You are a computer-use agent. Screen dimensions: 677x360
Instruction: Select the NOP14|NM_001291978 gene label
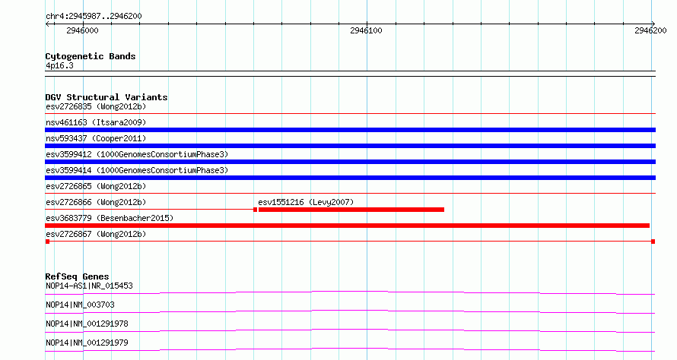tap(87, 324)
